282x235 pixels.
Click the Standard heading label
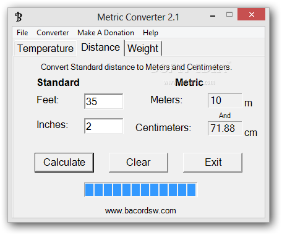point(58,82)
